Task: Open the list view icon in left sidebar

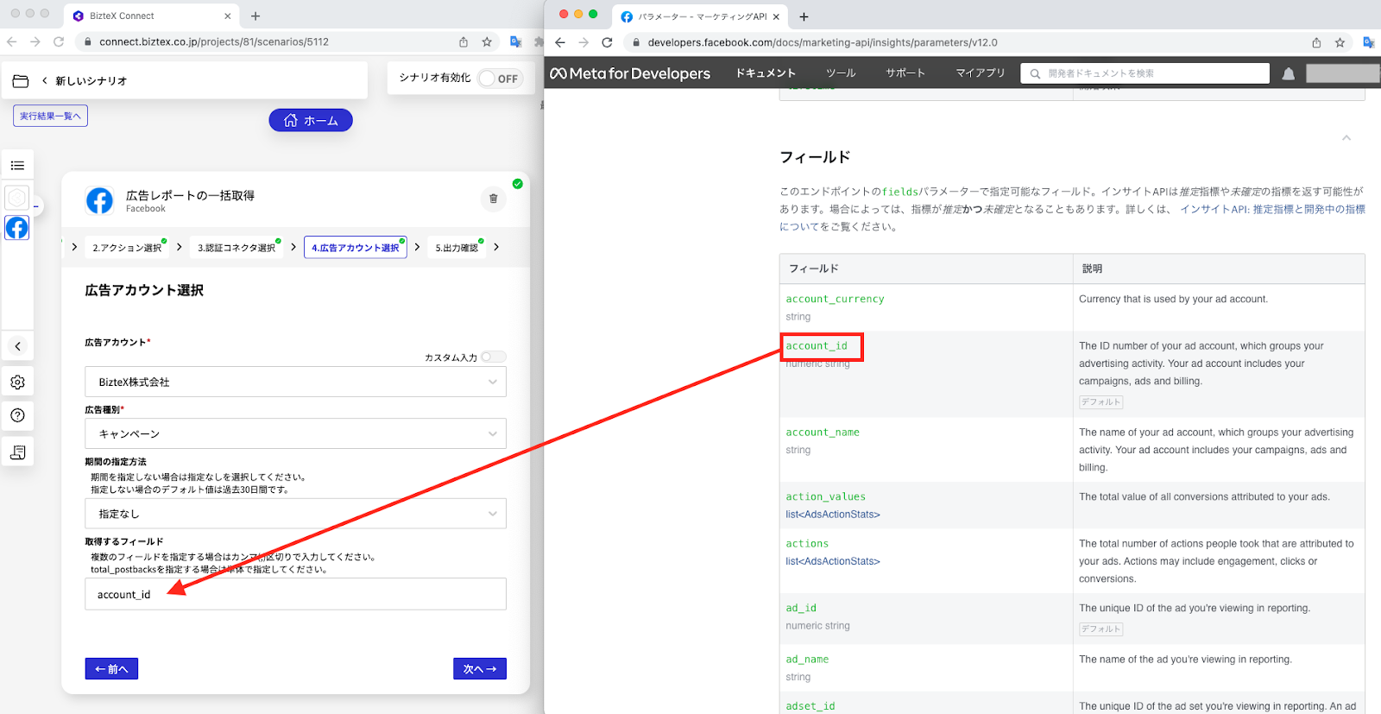Action: click(17, 166)
